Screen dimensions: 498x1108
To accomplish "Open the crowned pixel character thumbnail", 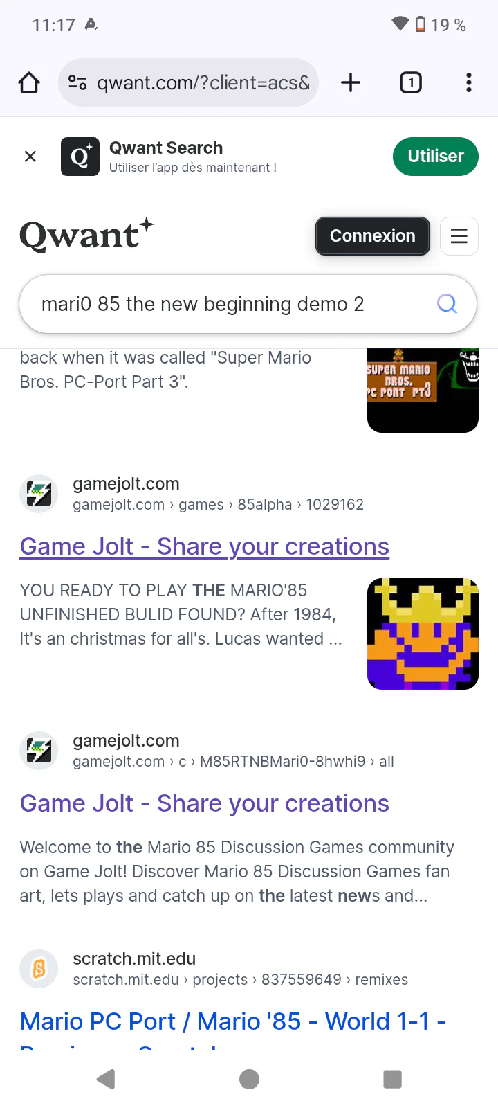I will 423,634.
